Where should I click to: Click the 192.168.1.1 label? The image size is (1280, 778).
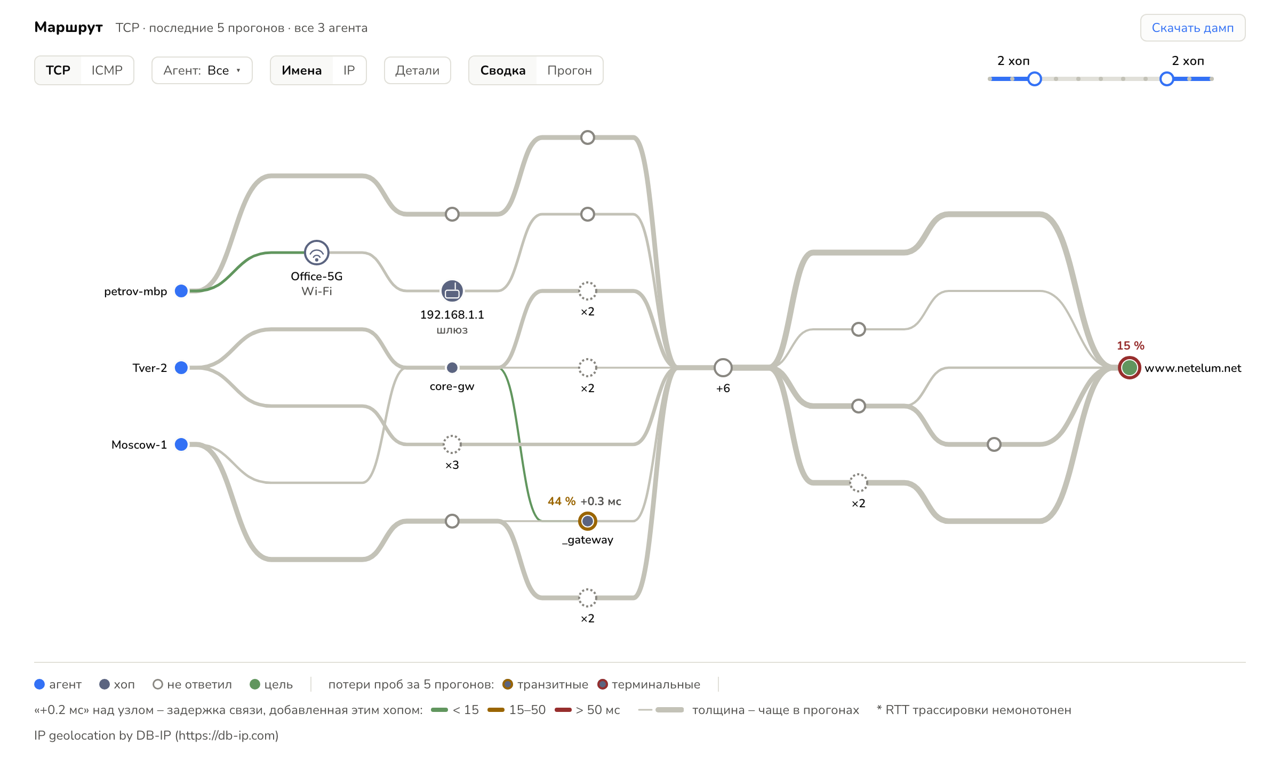pyautogui.click(x=452, y=314)
